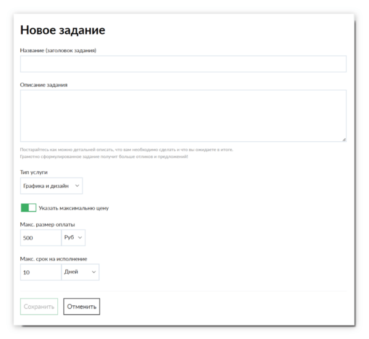Open the 'Дней' time unit dropdown

click(80, 272)
